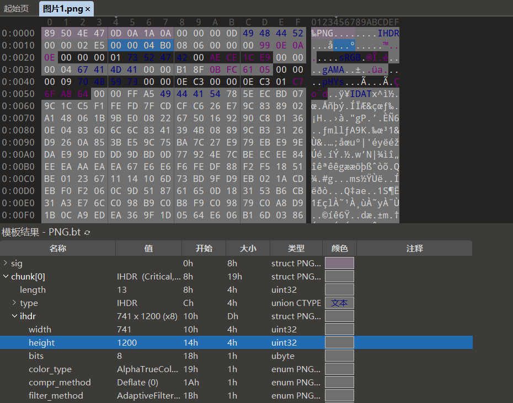This screenshot has width=513, height=403.
Task: Click hex byte 89 at offset 0:0000
Action: pos(50,34)
